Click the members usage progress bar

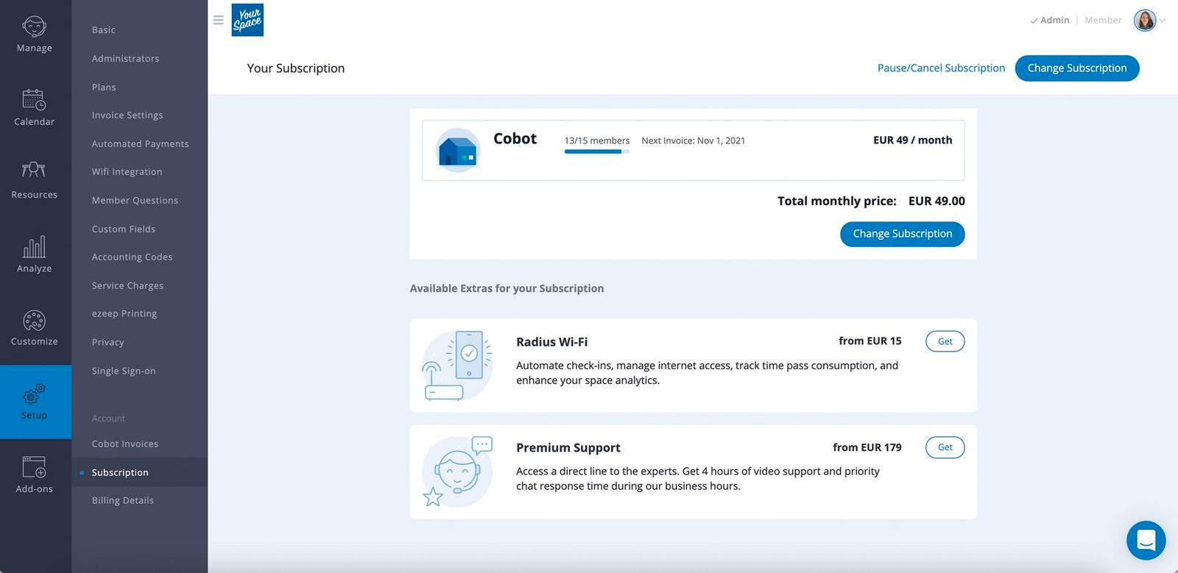tap(597, 152)
